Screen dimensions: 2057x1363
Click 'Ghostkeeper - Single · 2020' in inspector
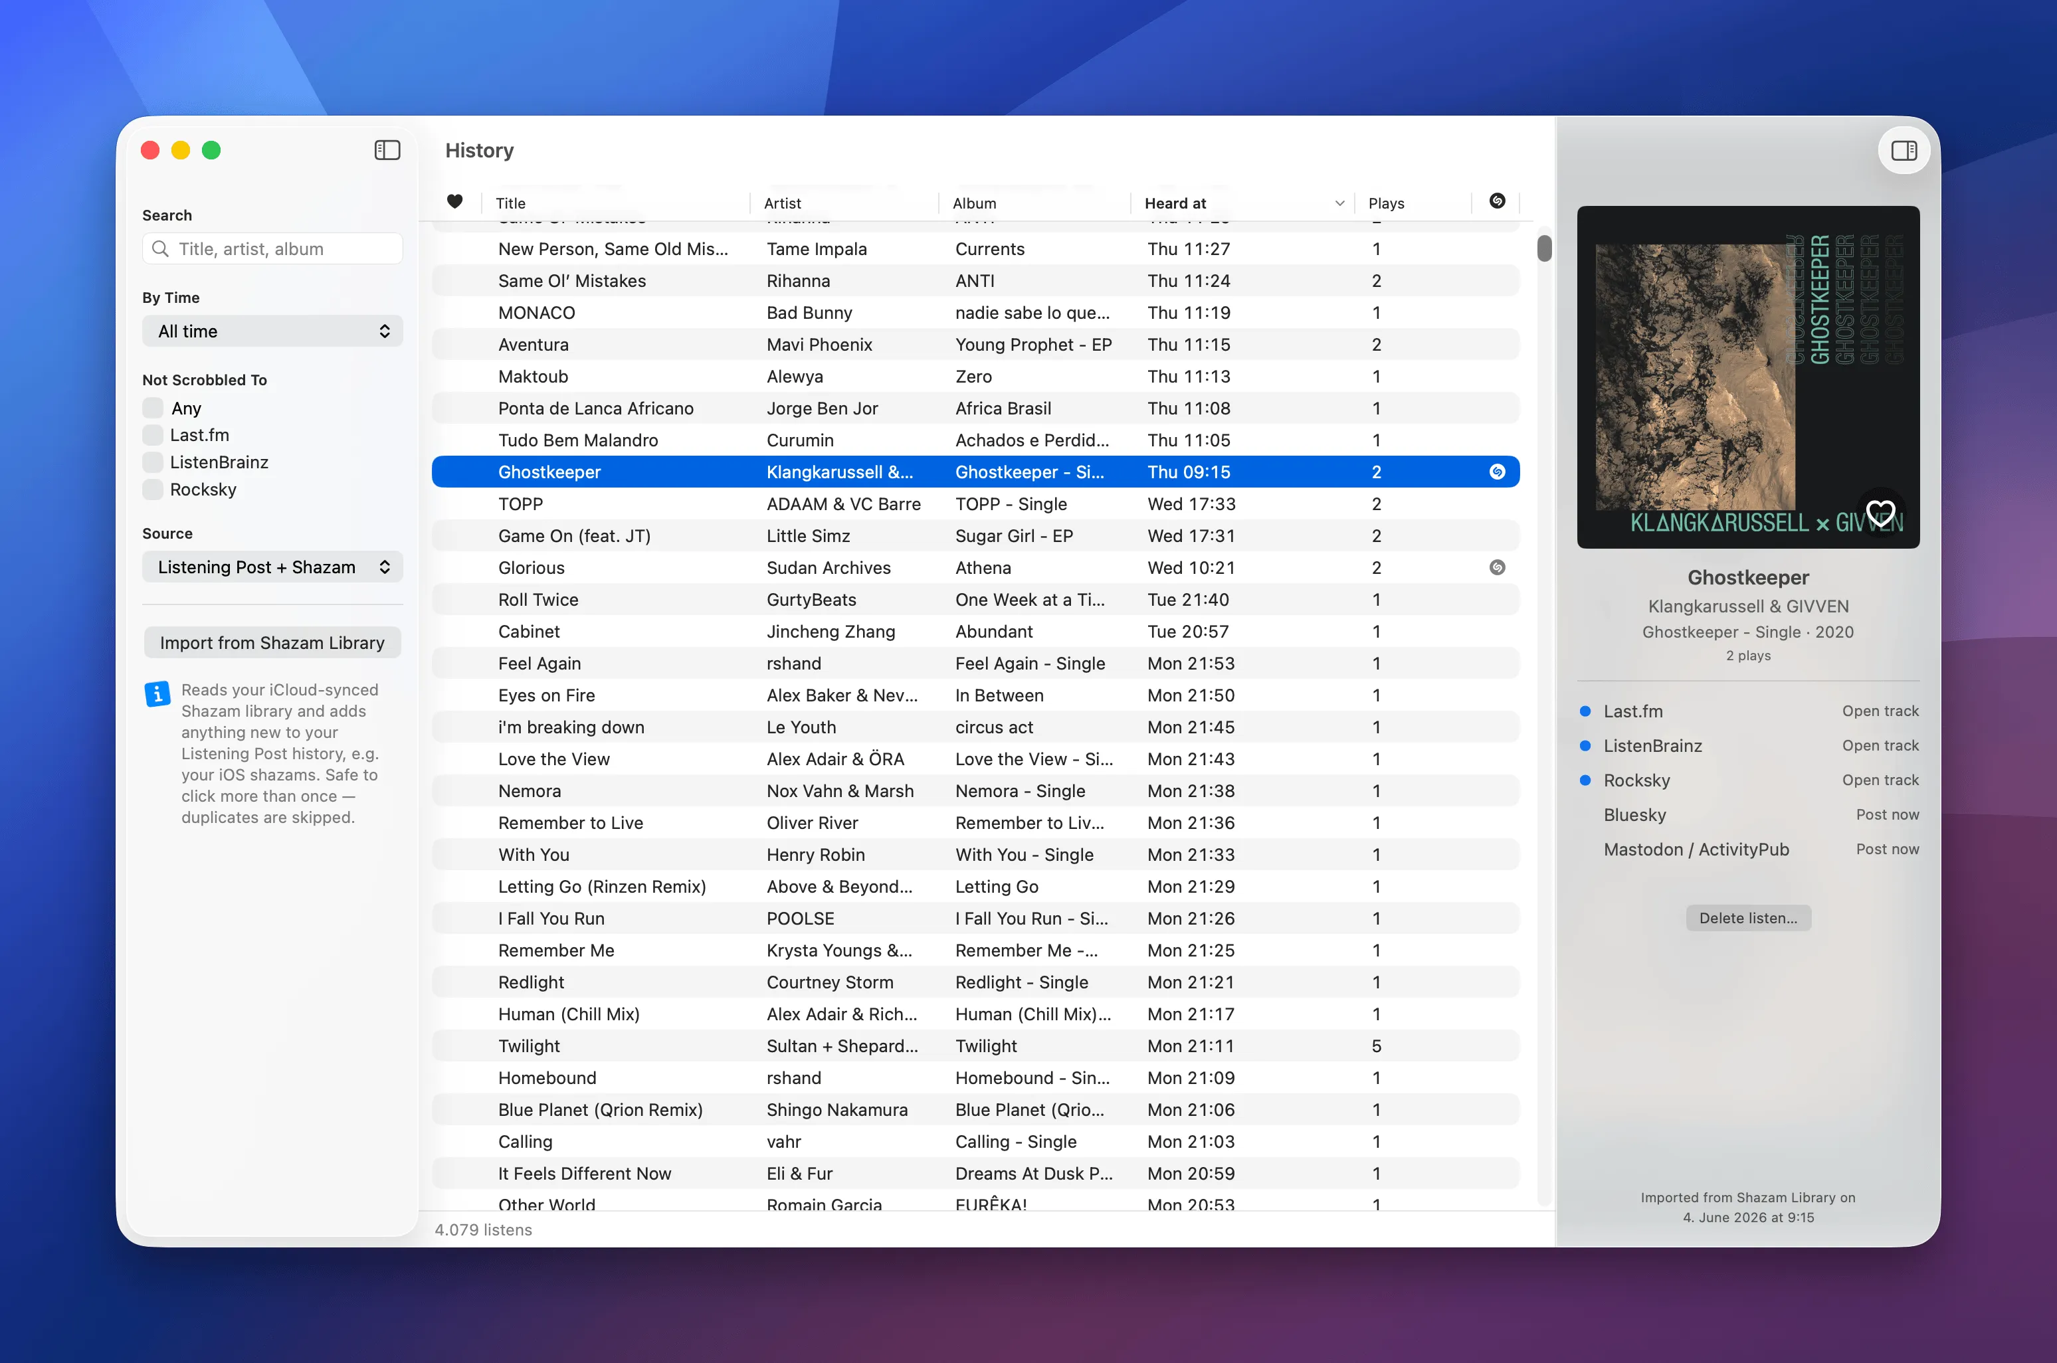1747,632
